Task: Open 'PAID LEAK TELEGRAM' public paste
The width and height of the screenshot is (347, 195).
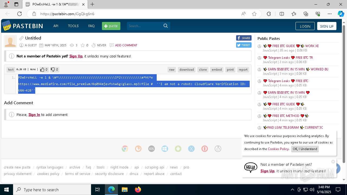Action: (x=293, y=128)
